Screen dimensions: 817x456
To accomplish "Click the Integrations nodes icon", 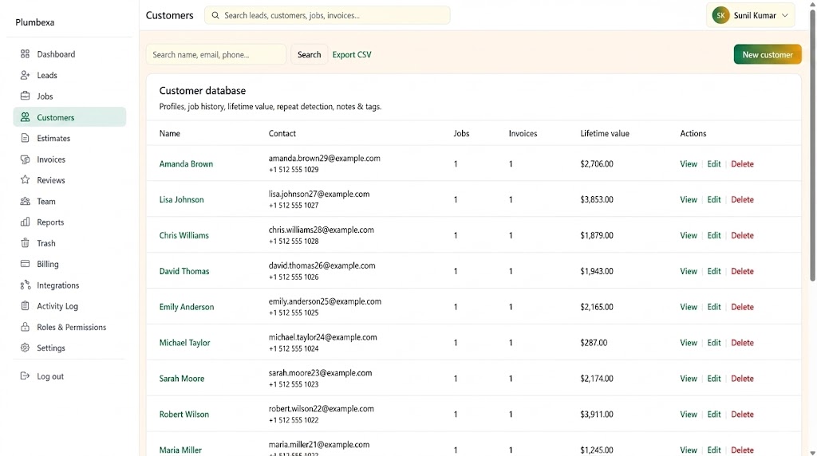I will tap(25, 285).
